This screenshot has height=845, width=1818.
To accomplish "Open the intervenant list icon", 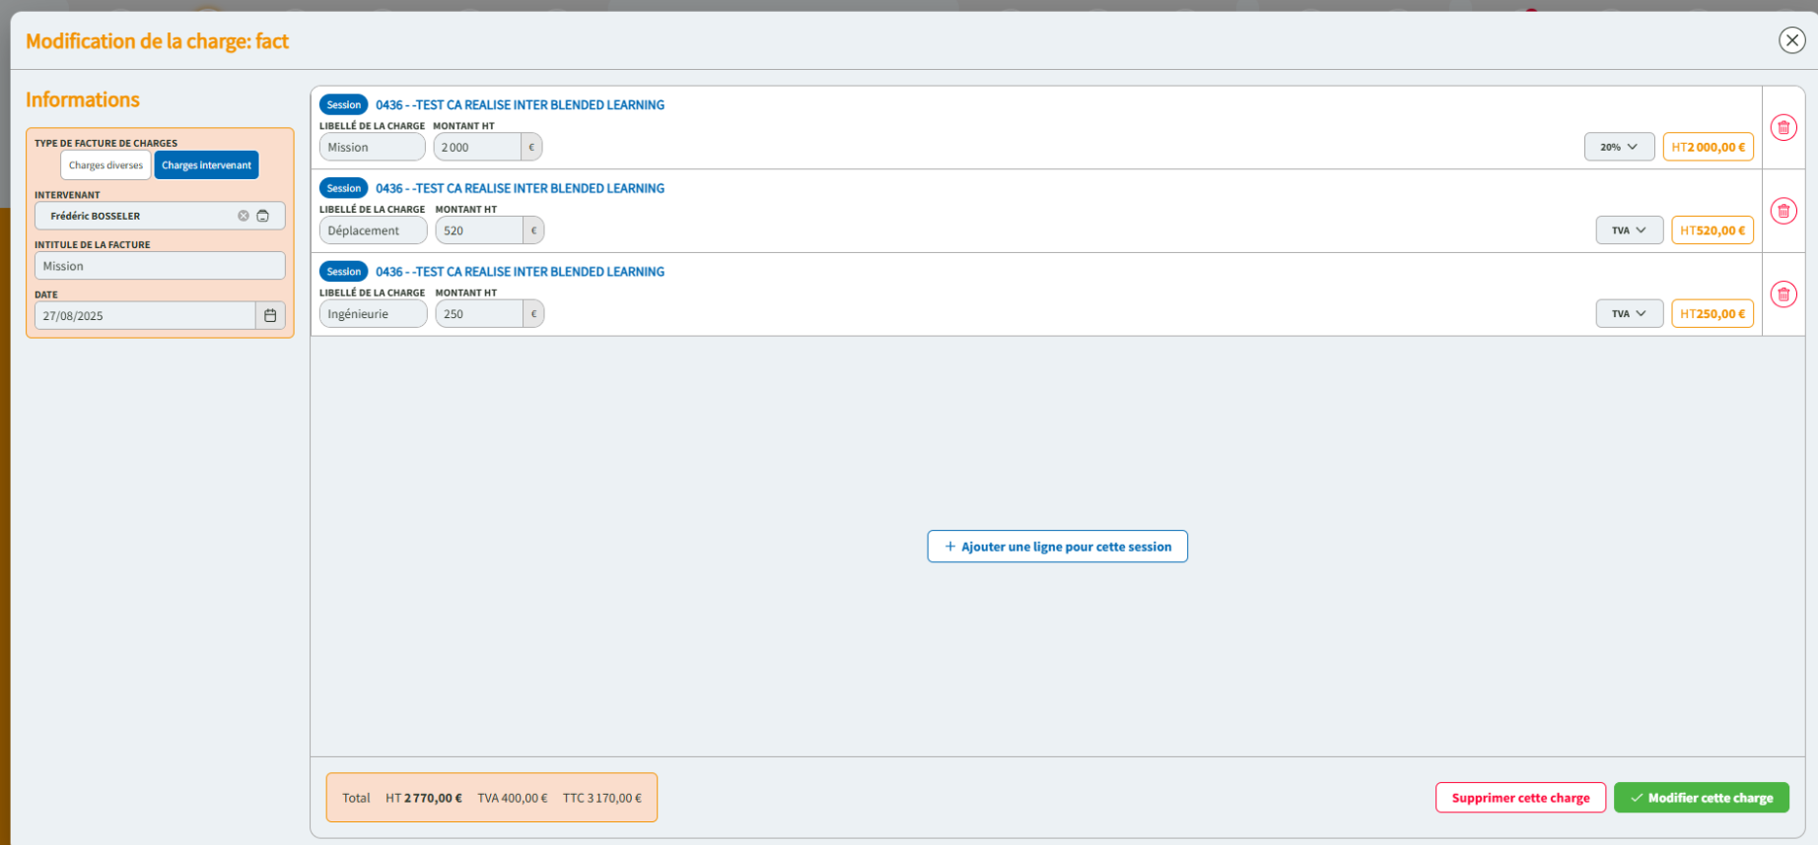I will [x=263, y=216].
